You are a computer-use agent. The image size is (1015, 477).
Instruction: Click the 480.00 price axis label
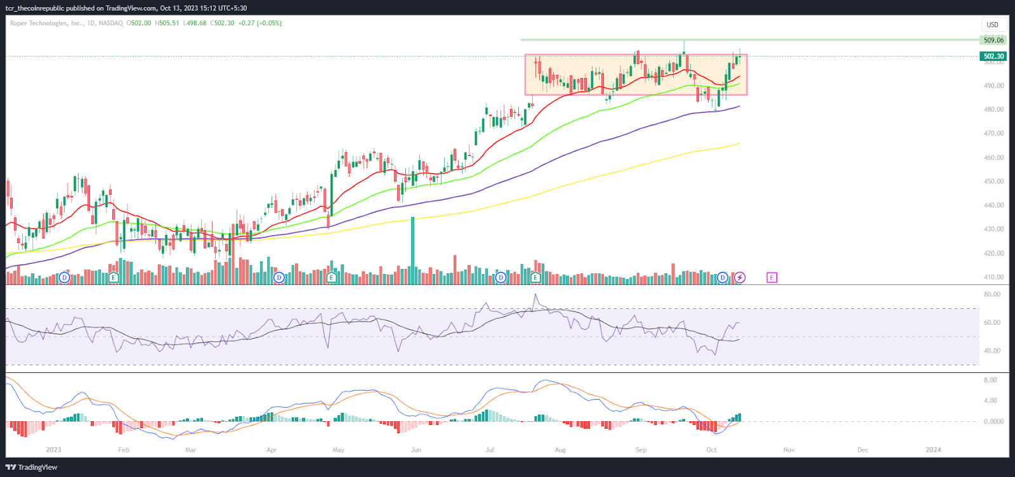click(994, 110)
